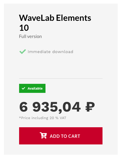Click the divider line above Available badge
The width and height of the screenshot is (121, 158).
(61, 78)
